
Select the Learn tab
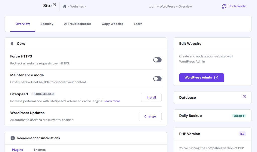138,24
